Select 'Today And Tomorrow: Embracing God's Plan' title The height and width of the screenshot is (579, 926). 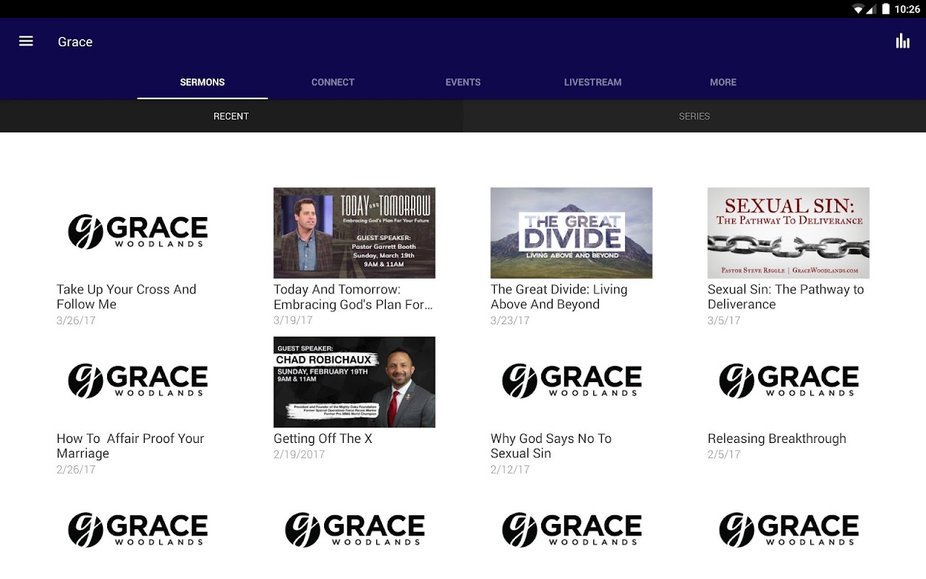(x=353, y=297)
